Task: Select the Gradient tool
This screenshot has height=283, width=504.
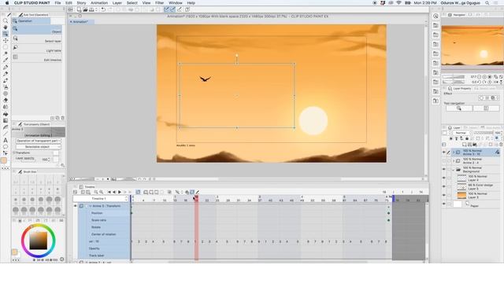Action: pyautogui.click(x=6, y=120)
